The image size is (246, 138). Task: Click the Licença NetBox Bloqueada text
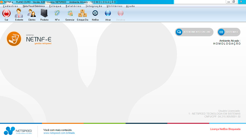(225, 129)
